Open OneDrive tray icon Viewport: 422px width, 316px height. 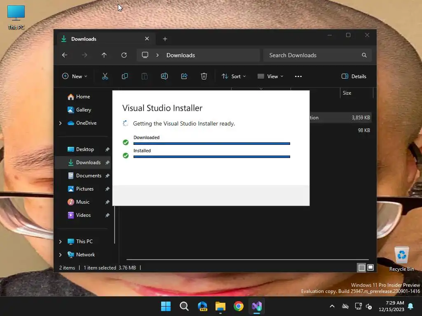(345, 306)
